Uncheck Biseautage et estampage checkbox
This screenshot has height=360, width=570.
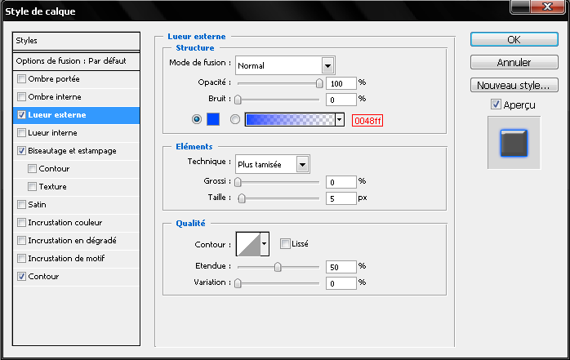click(x=21, y=150)
